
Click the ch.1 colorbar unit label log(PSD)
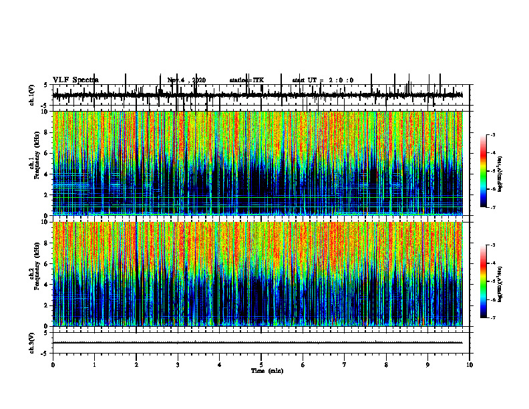[500, 174]
